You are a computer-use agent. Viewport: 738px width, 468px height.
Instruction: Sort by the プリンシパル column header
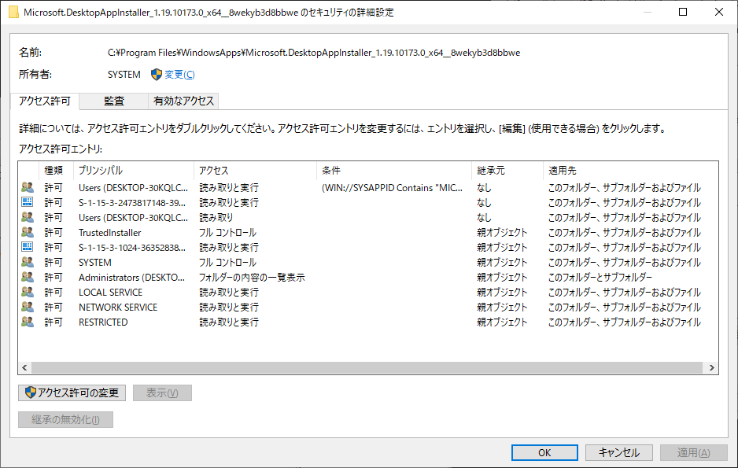click(134, 170)
